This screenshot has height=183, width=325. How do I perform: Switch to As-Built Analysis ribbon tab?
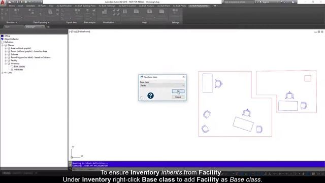pyautogui.click(x=147, y=6)
